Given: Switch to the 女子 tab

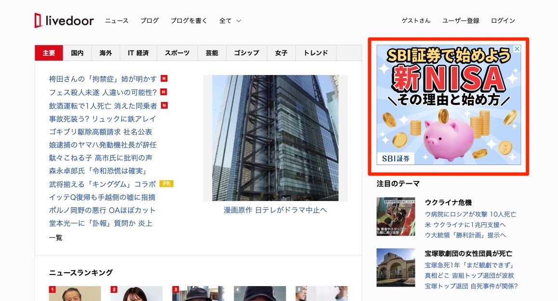Looking at the screenshot, I should point(281,53).
